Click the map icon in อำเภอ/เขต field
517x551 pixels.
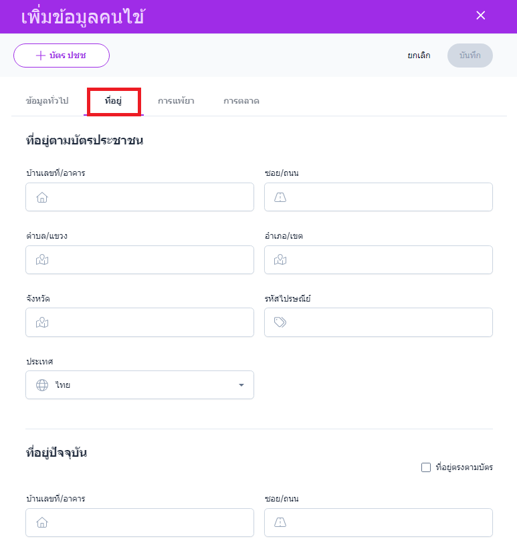280,260
